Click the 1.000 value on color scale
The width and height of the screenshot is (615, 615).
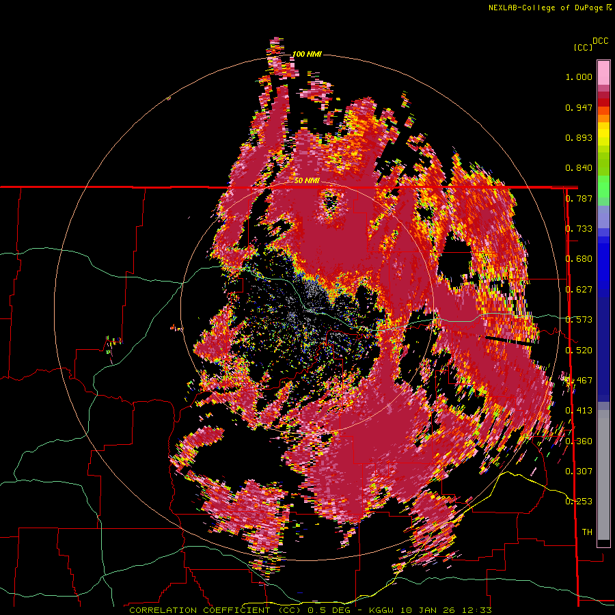(579, 77)
